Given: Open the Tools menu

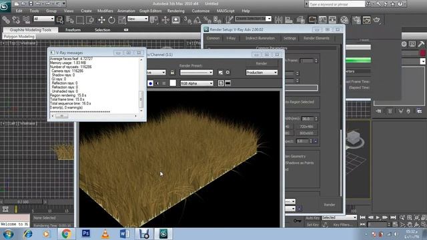Looking at the screenshot, I should click(x=34, y=11).
